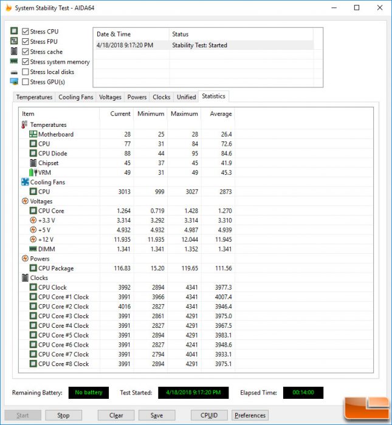Open the Powers tab
Screen dimensions: 392x425
click(137, 97)
